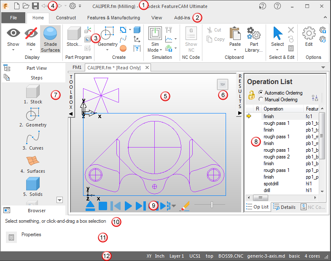Select Automatic Ordering radio button

pyautogui.click(x=261, y=92)
